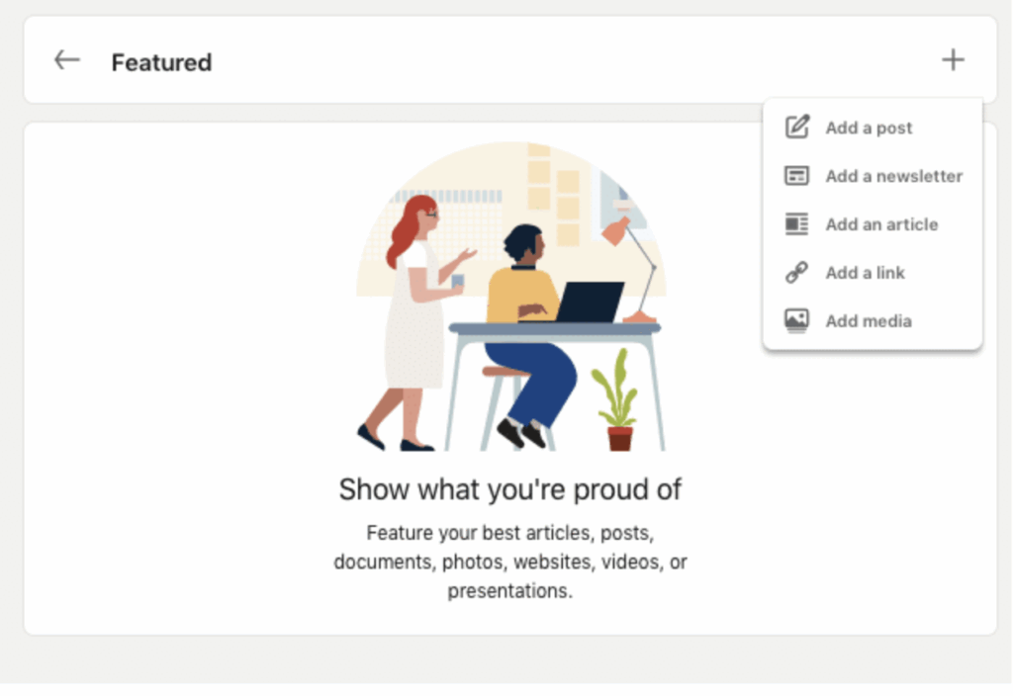Click the back arrow next to Featured

coord(67,60)
